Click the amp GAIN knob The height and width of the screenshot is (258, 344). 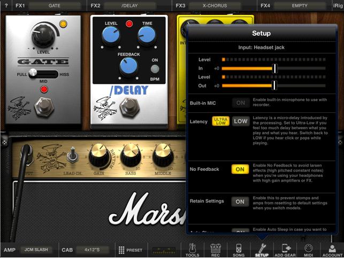(99, 155)
